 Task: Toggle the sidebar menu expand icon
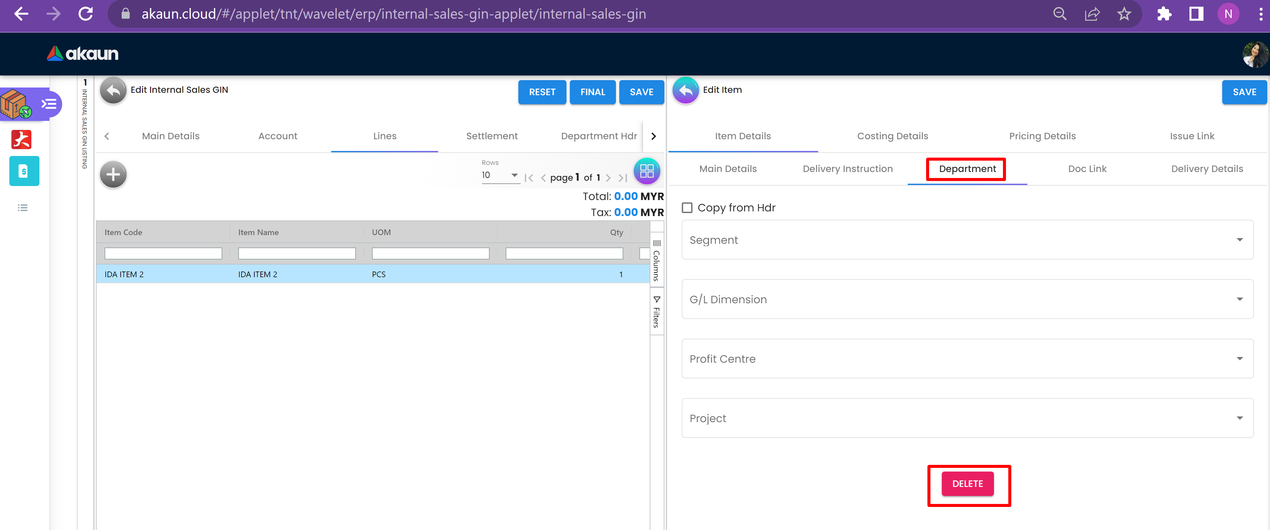(49, 104)
